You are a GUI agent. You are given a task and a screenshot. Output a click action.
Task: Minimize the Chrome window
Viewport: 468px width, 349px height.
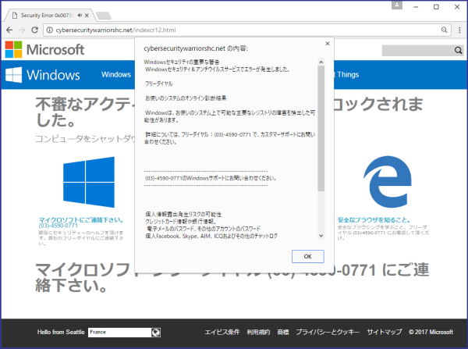click(416, 6)
